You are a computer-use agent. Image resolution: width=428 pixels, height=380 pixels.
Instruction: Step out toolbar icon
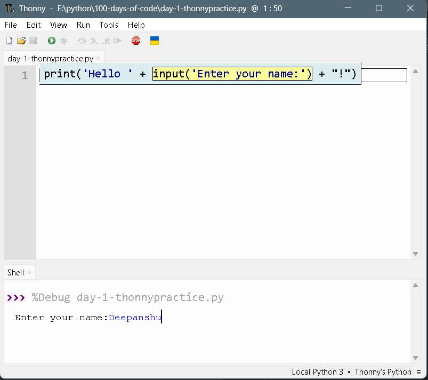(106, 41)
